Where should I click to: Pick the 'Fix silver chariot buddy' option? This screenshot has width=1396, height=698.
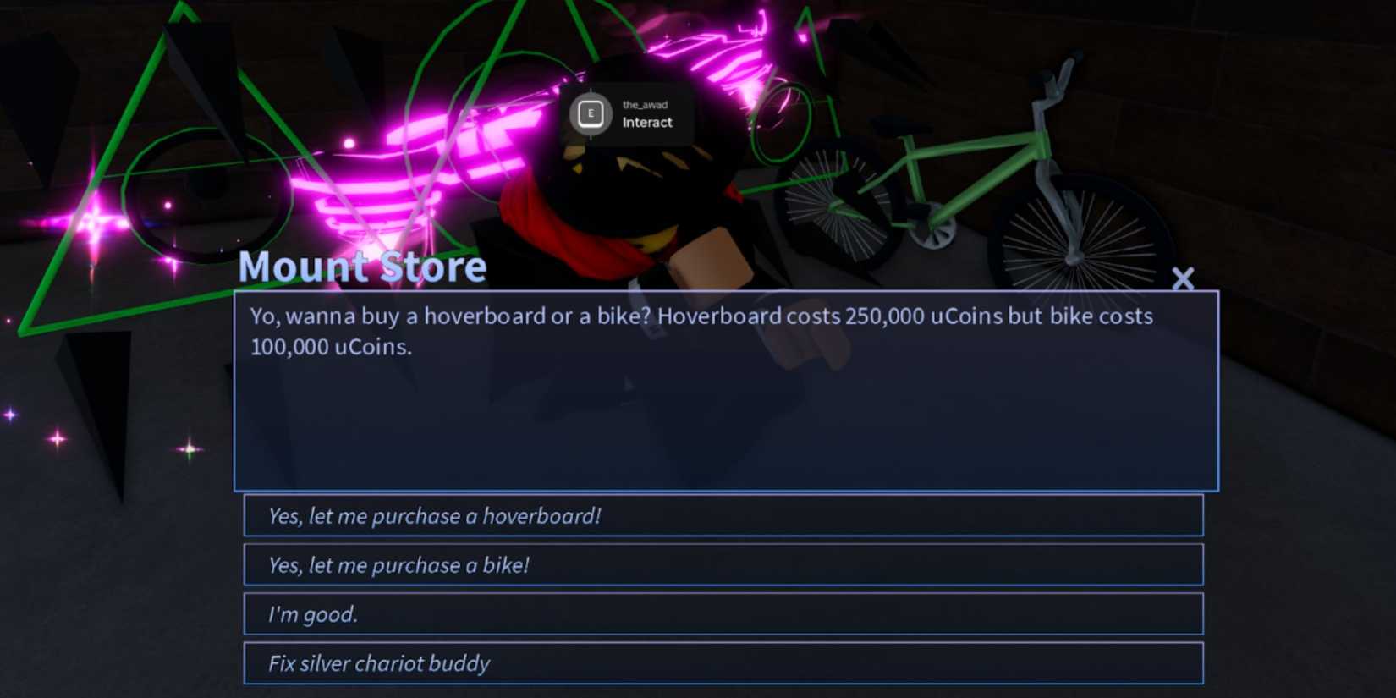(x=723, y=663)
